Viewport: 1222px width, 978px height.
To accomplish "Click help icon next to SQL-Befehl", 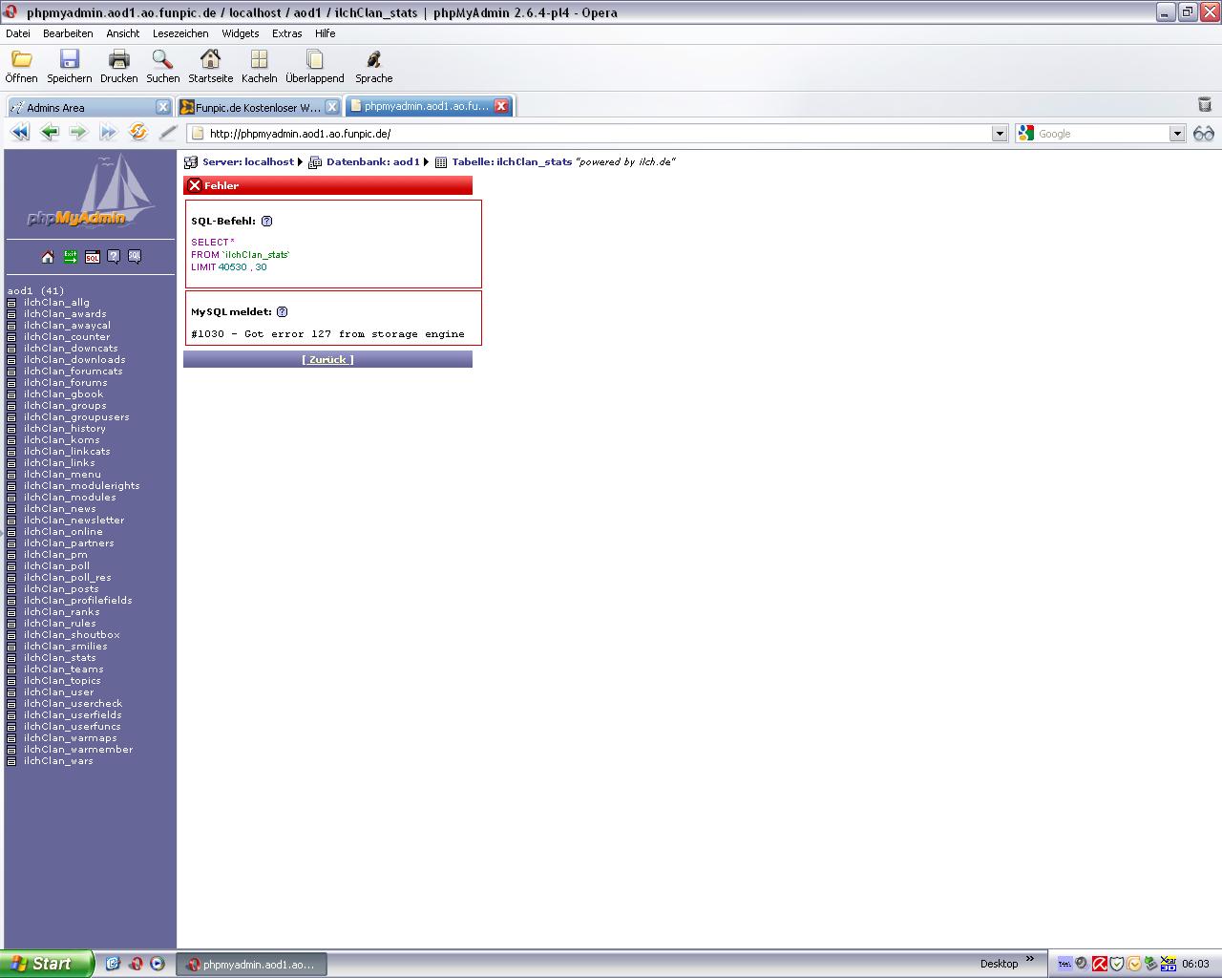I will click(x=266, y=222).
